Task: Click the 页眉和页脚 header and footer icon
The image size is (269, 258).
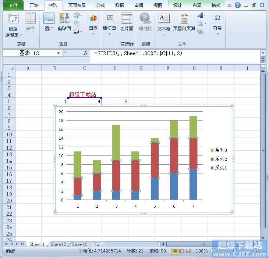Action: [184, 19]
